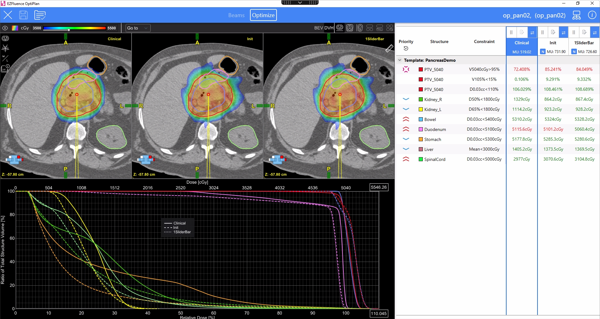Adjust the dose color range slider handle
The width and height of the screenshot is (600, 319).
point(69,30)
